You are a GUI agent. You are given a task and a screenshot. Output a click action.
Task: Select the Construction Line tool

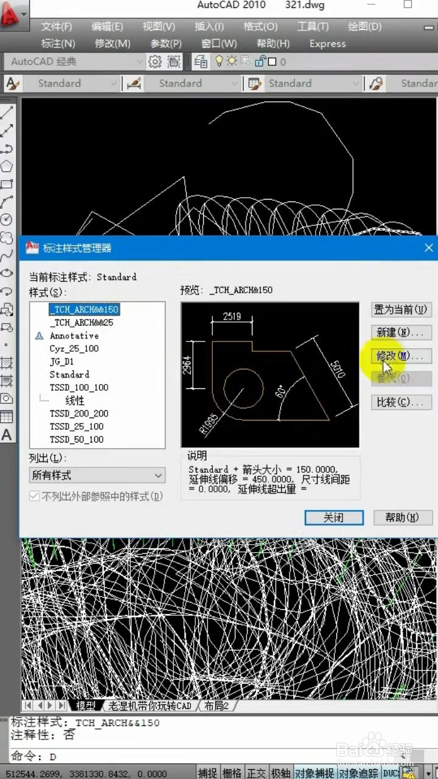[7, 131]
